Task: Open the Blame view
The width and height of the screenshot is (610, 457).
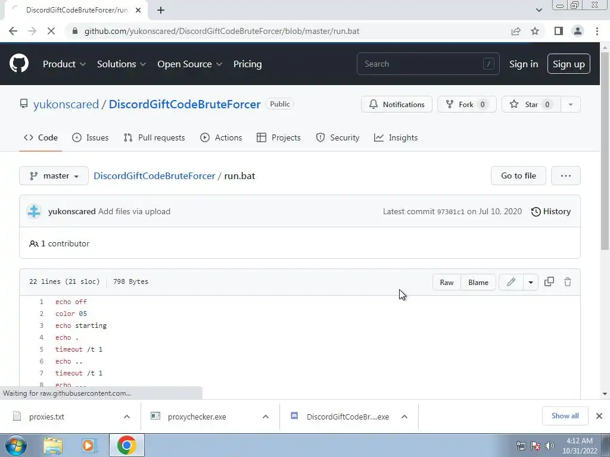Action: point(478,283)
